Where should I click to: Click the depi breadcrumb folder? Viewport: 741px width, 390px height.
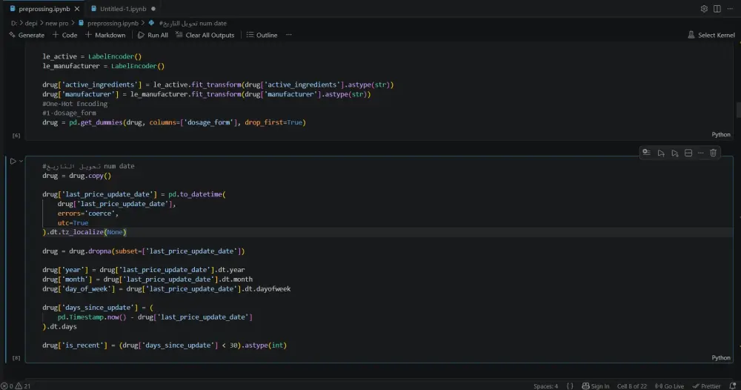point(31,23)
